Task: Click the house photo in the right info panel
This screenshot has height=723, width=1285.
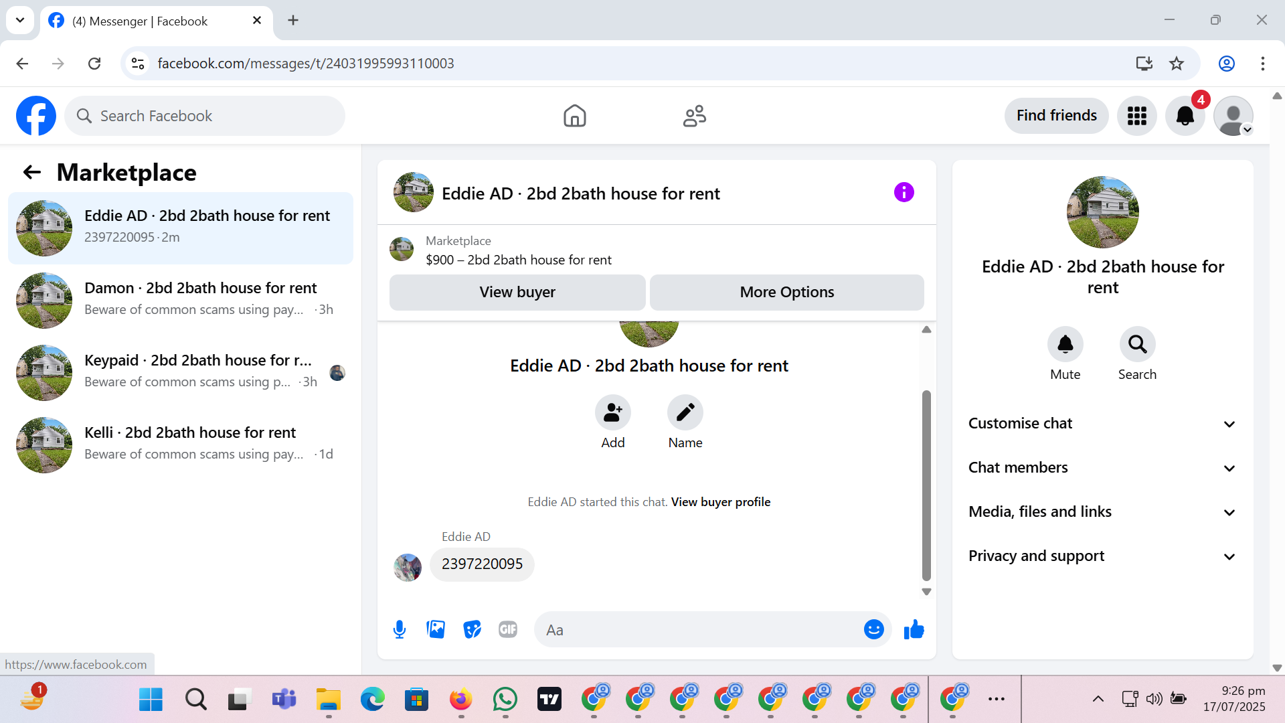Action: [x=1102, y=212]
